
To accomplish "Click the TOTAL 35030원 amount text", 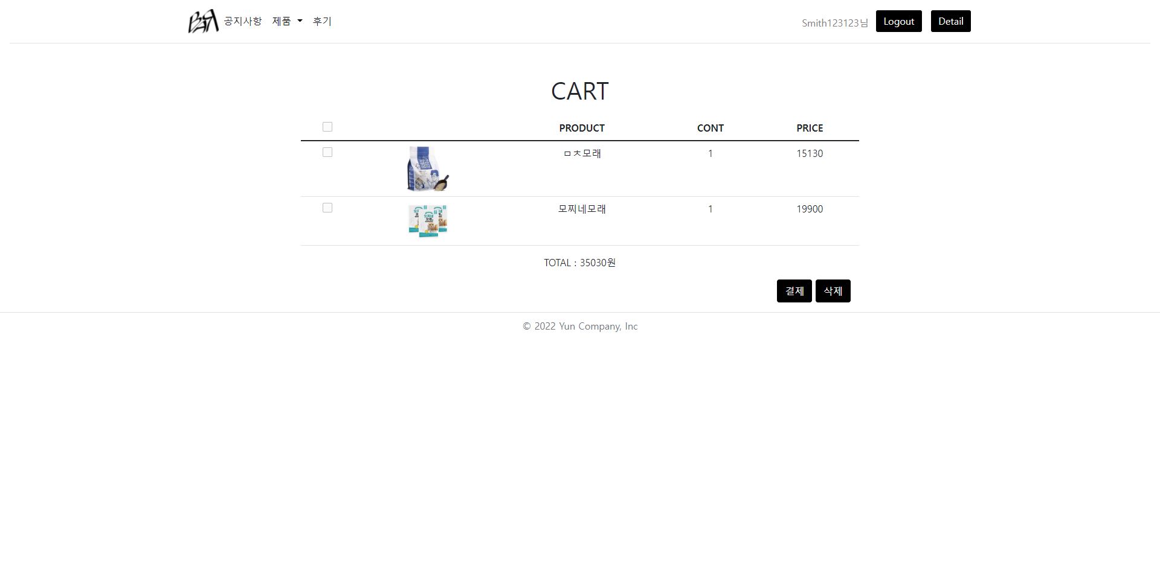I will (x=579, y=263).
